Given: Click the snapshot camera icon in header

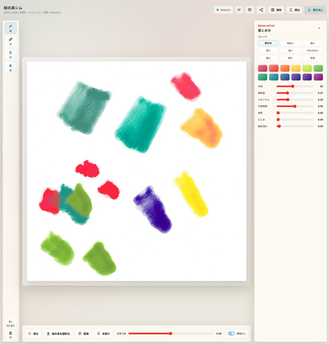Looking at the screenshot, I should tap(250, 10).
